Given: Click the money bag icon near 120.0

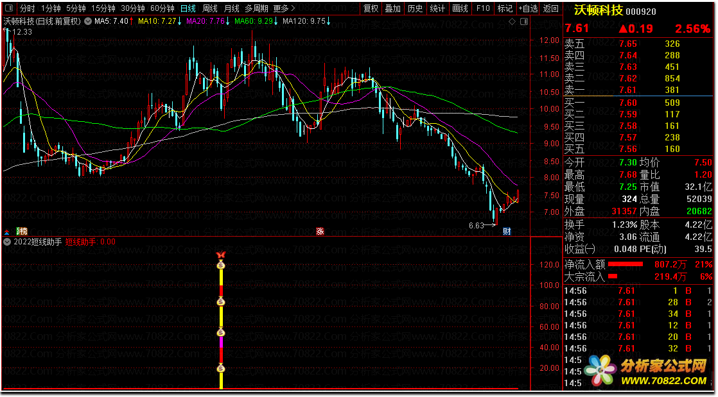Looking at the screenshot, I should pyautogui.click(x=221, y=264).
